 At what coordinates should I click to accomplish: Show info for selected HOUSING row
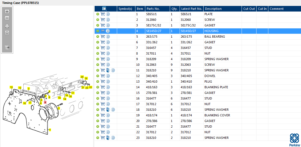108,31
